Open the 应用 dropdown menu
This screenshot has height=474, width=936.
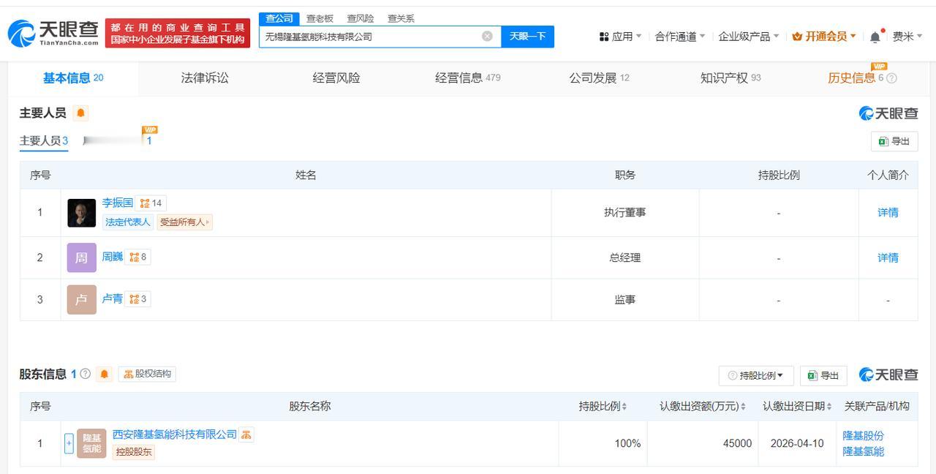(x=620, y=37)
